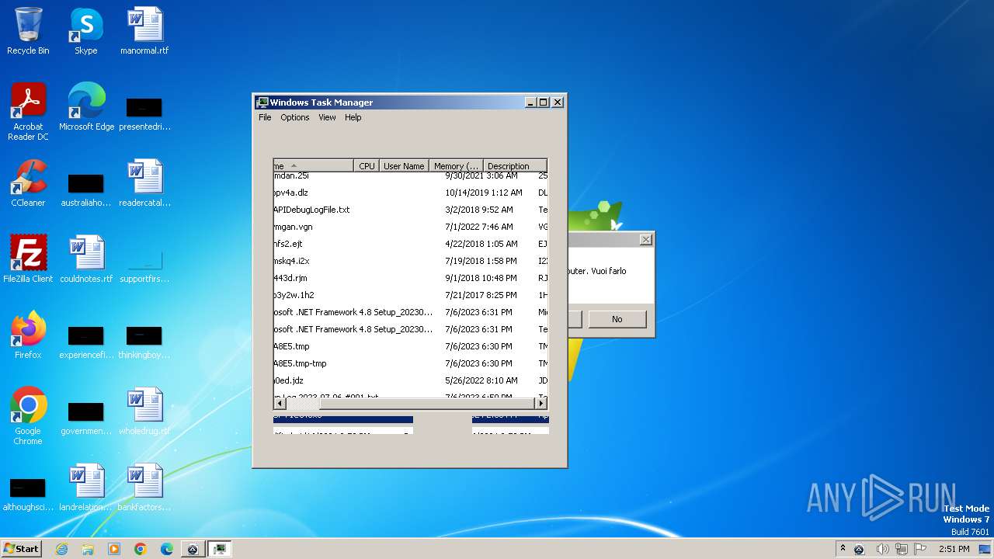Launch Firefox from the desktop
The height and width of the screenshot is (559, 994).
pyautogui.click(x=28, y=335)
